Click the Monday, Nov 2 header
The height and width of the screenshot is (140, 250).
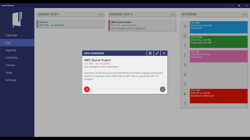[139, 14]
